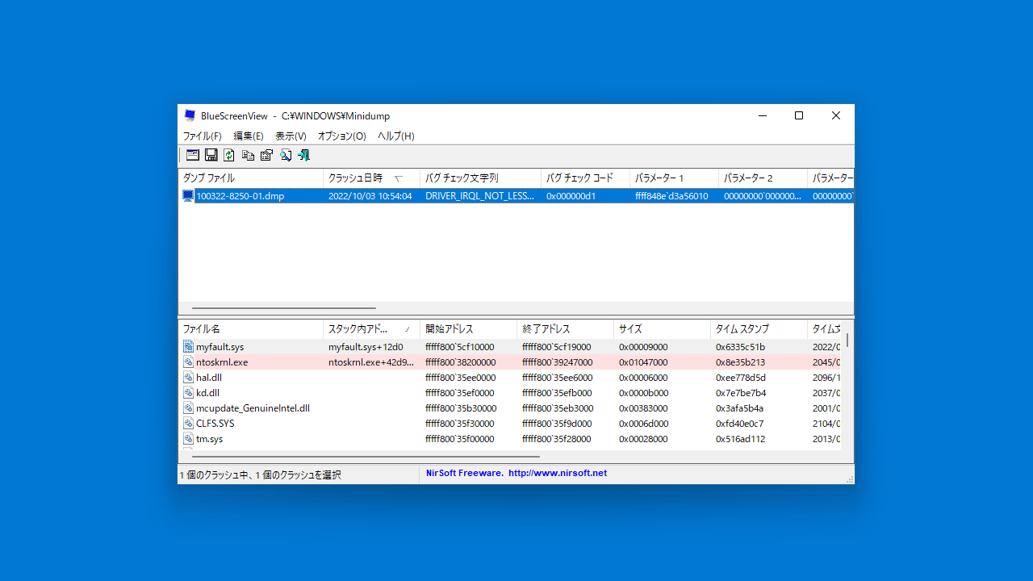The image size is (1033, 581).
Task: Click the crash count status bar text
Action: (260, 475)
